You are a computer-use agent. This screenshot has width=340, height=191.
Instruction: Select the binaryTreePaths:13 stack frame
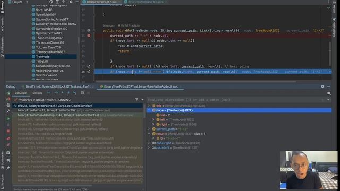[x=78, y=110]
